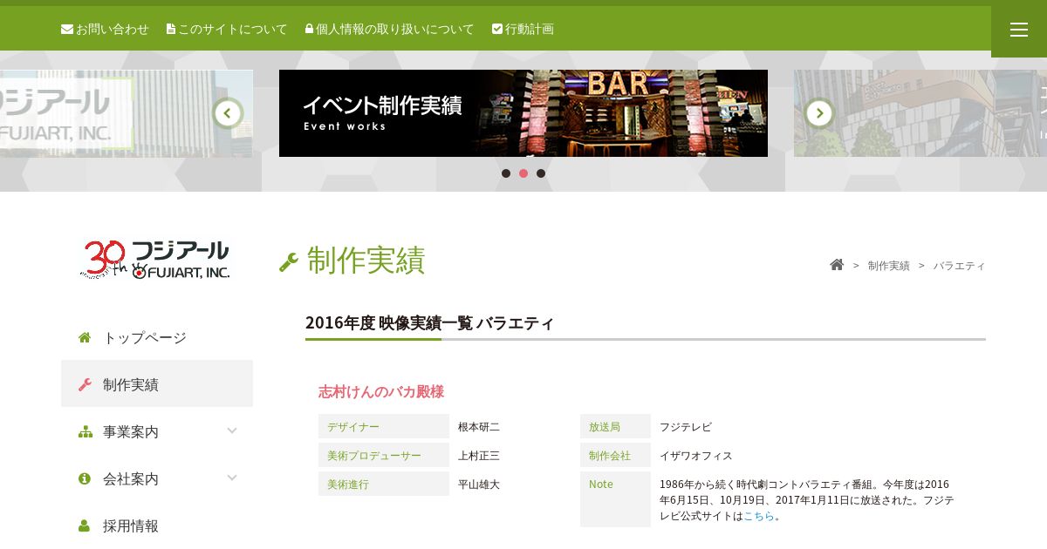Click the name 平山雄大
Image resolution: width=1047 pixels, height=549 pixels.
click(479, 485)
